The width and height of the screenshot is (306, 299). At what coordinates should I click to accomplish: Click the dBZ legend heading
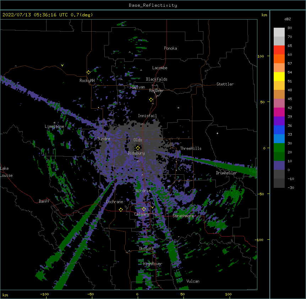288,19
